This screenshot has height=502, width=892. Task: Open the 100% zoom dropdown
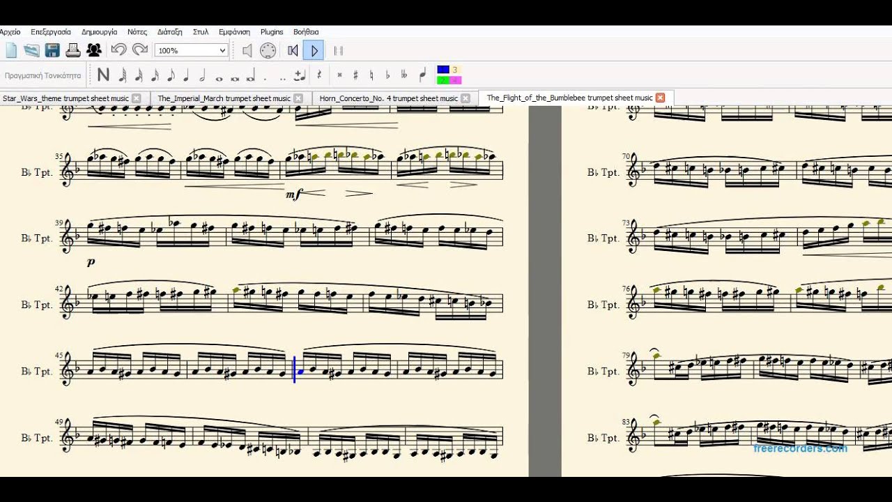[x=192, y=50]
